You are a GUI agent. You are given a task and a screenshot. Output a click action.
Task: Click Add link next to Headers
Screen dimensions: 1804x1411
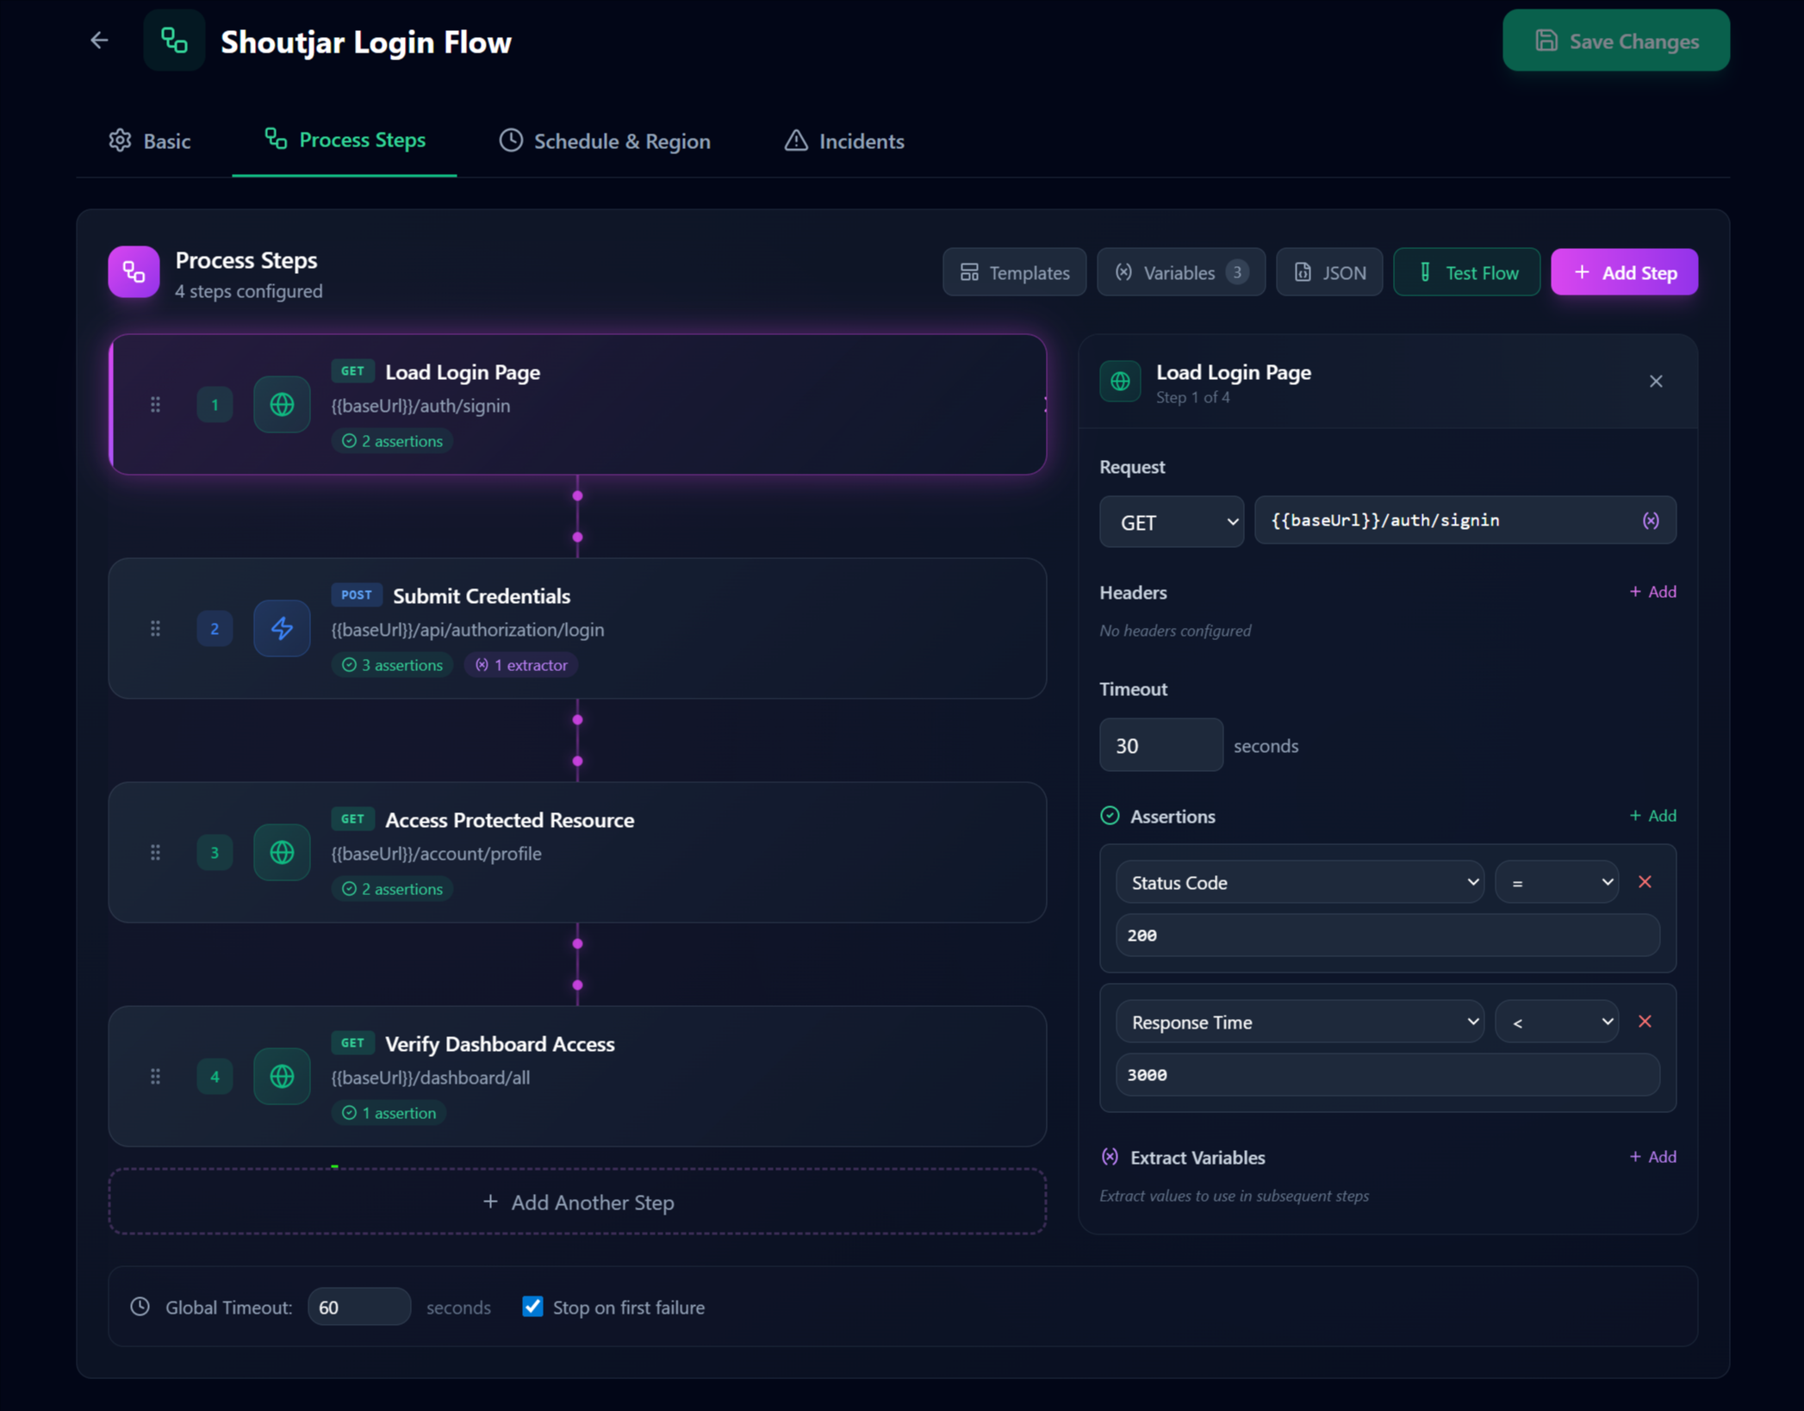click(x=1652, y=592)
